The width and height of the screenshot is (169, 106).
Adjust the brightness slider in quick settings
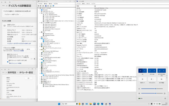152,89
